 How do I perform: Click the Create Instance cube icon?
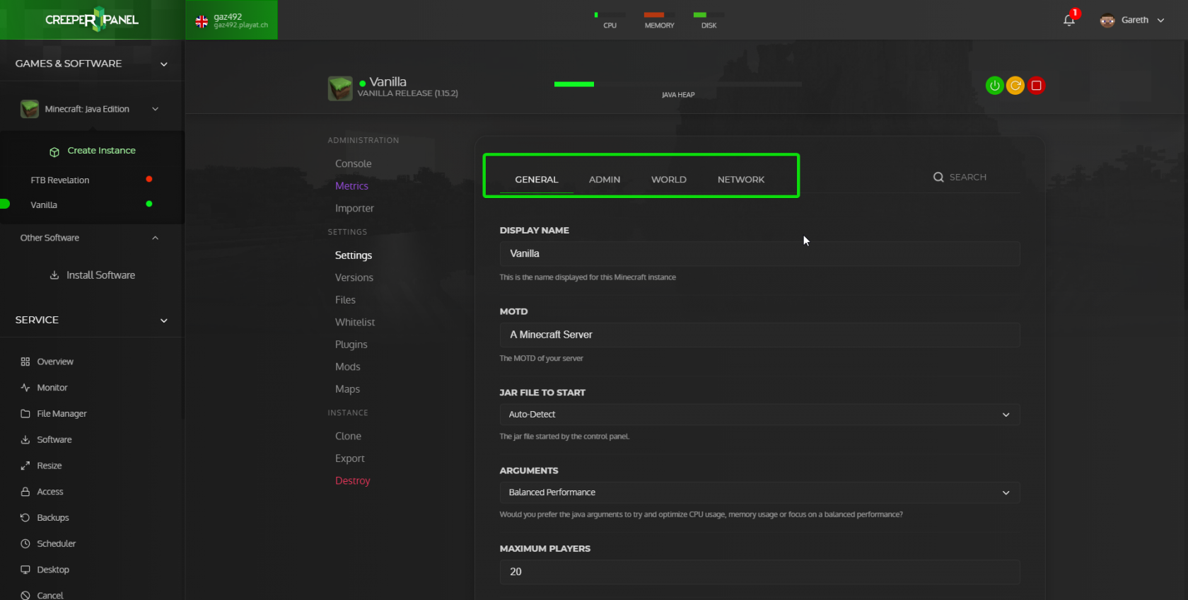54,151
